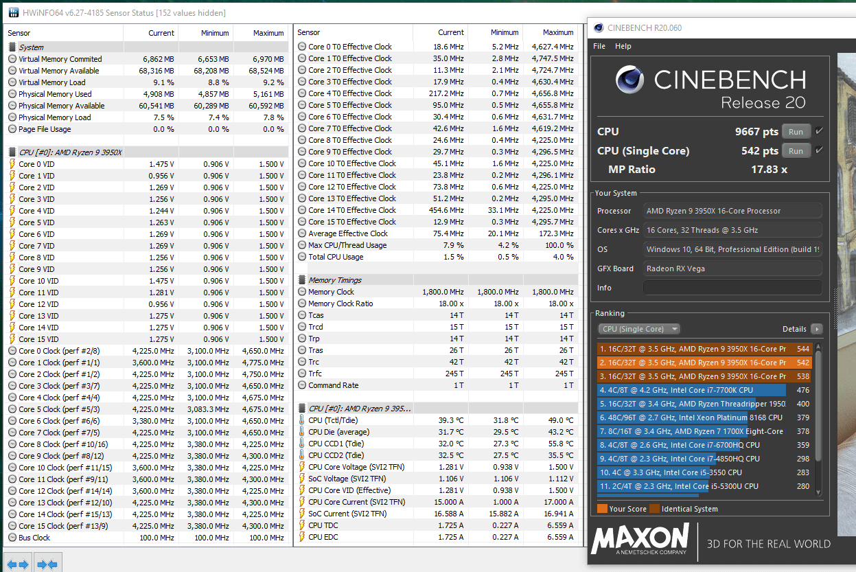Screen dimensions: 856x572
Task: Click the Cinebench ranking list vertical scrollbar
Action: click(x=818, y=419)
